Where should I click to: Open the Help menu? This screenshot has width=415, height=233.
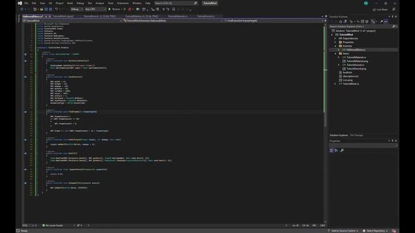click(x=148, y=3)
